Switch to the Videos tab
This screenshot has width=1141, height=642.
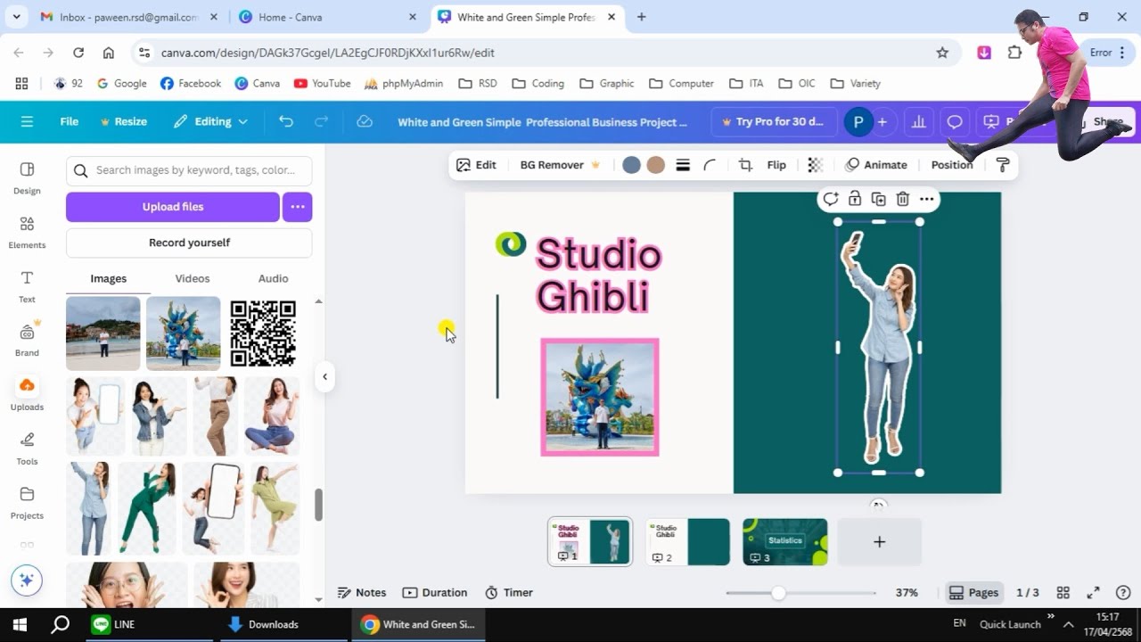(192, 278)
